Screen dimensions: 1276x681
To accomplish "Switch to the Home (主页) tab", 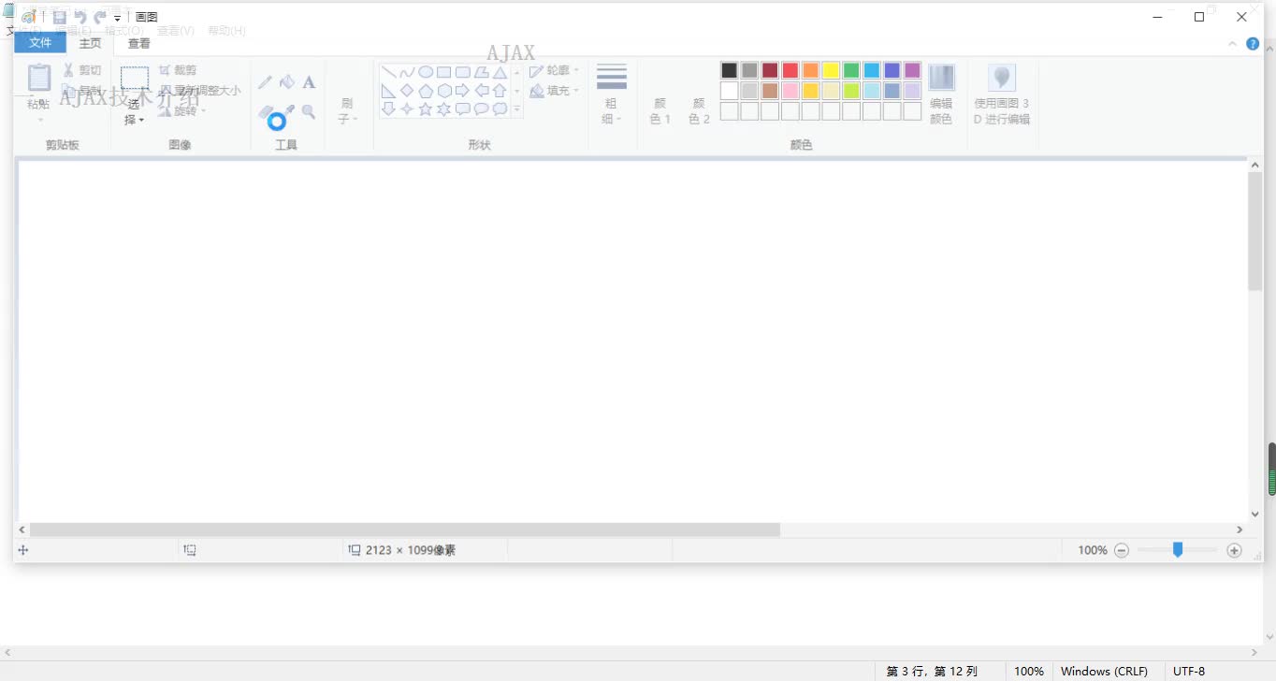I will coord(90,43).
